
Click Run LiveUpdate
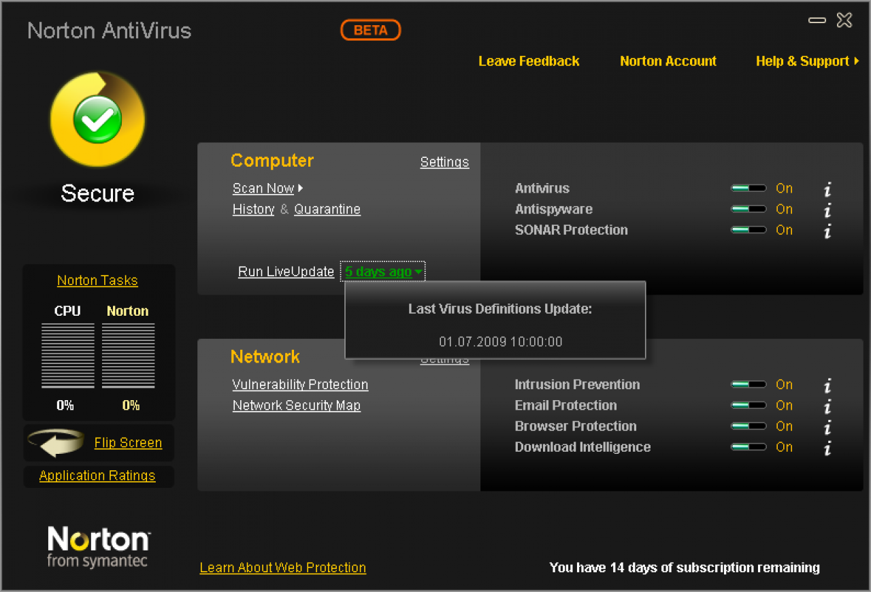coord(286,272)
